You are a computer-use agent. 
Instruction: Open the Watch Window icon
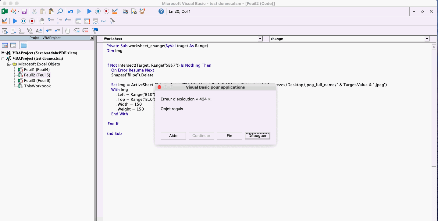coord(95,21)
